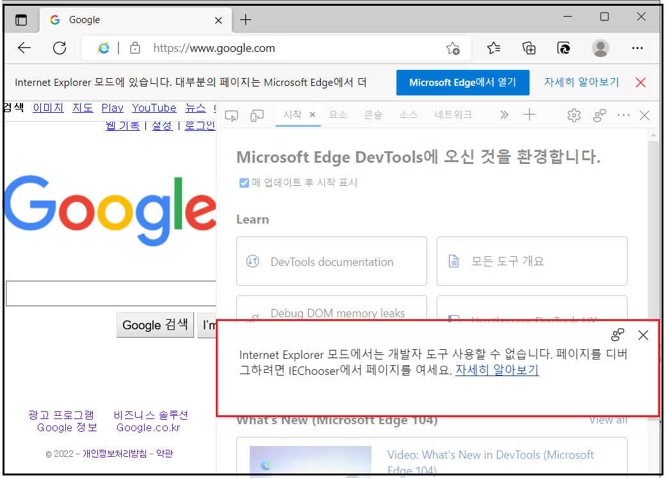Open the Favorites list icon in the toolbar
The height and width of the screenshot is (478, 666).
pos(494,48)
